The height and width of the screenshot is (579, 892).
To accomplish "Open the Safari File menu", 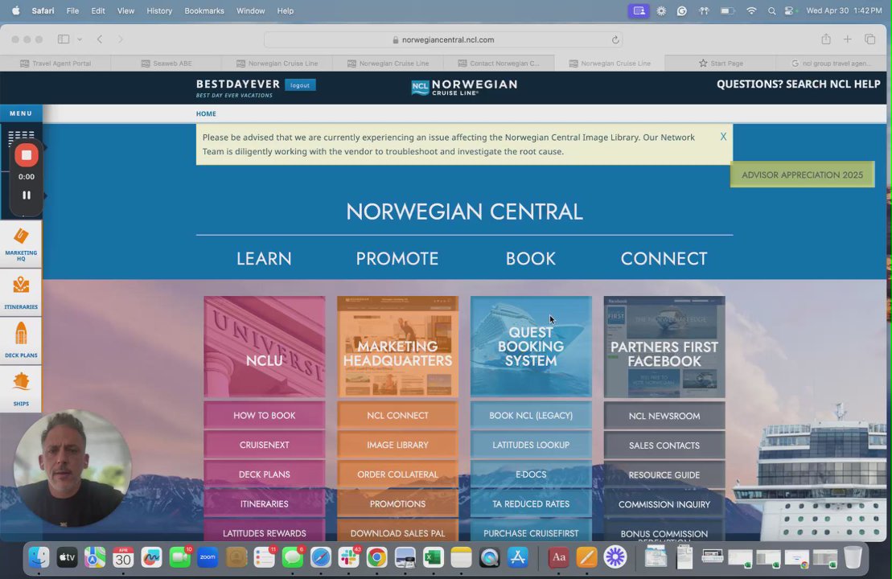I will point(72,10).
